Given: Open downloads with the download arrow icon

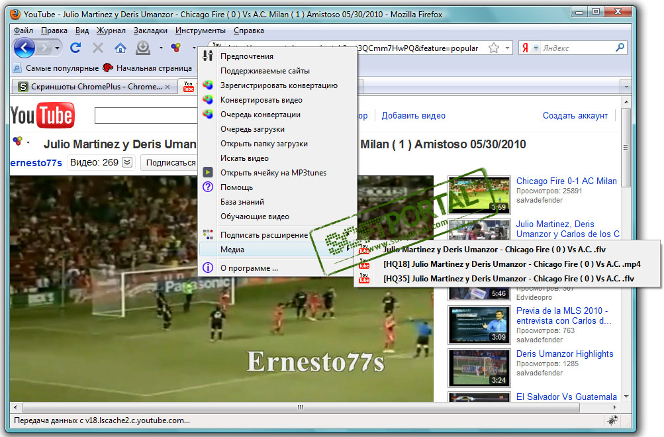Looking at the screenshot, I should 143,48.
